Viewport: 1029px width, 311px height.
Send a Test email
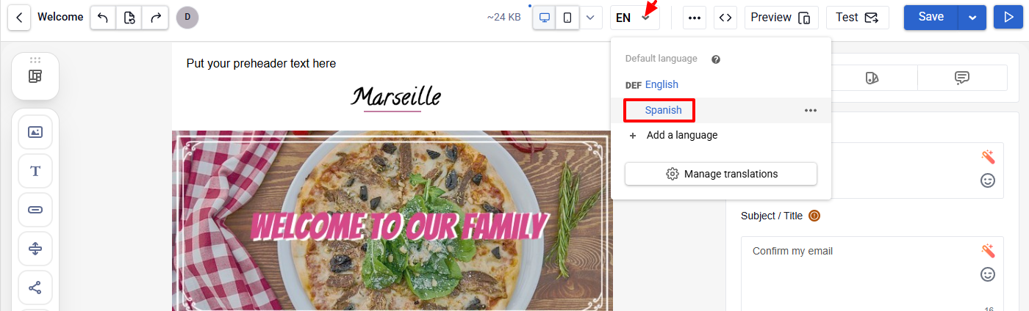pos(857,18)
